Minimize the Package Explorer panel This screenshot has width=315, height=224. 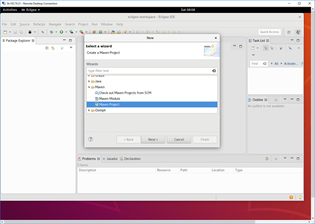point(64,40)
